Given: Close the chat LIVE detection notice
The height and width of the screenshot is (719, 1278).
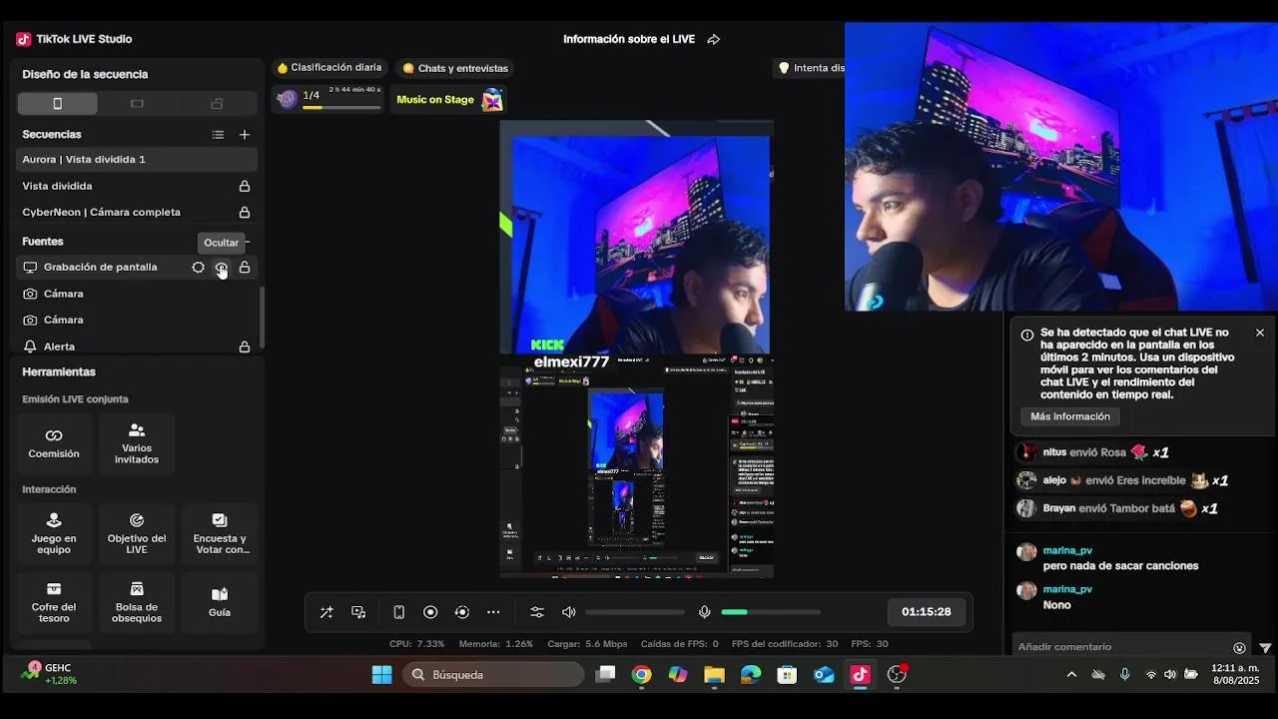Looking at the screenshot, I should [x=1260, y=333].
